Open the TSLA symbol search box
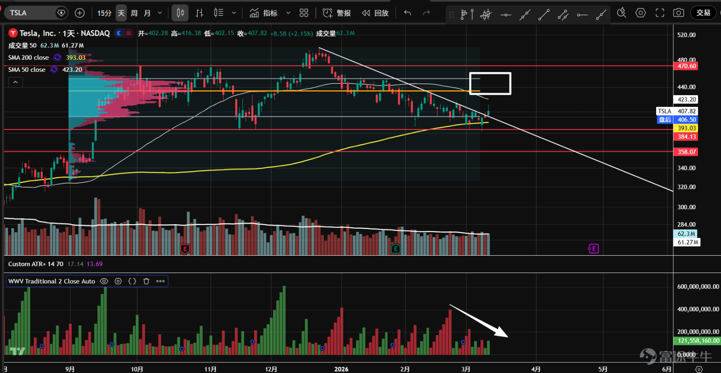The image size is (721, 373). pyautogui.click(x=37, y=13)
